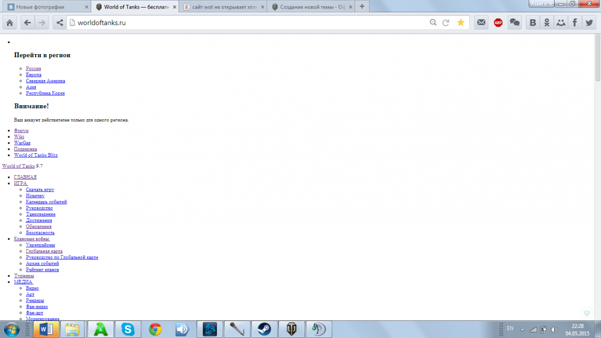Open the Форум link
Screen dimensions: 601x338
(21, 130)
